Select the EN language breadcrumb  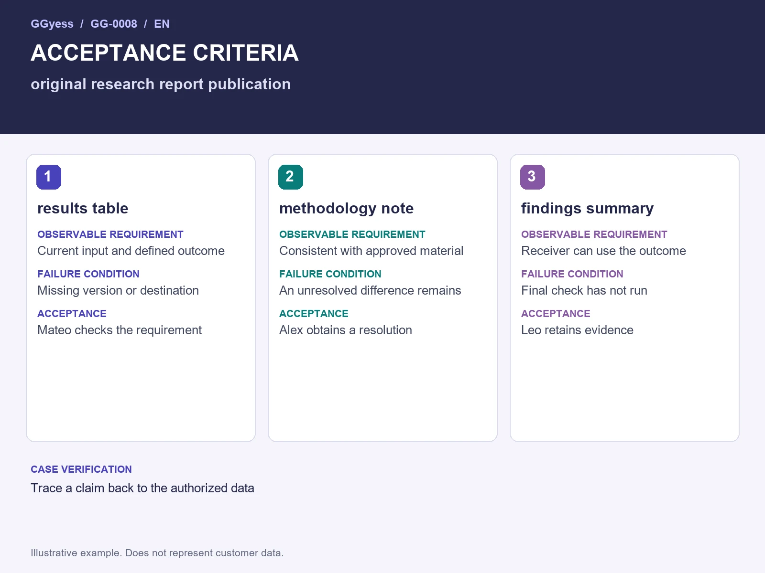click(162, 24)
